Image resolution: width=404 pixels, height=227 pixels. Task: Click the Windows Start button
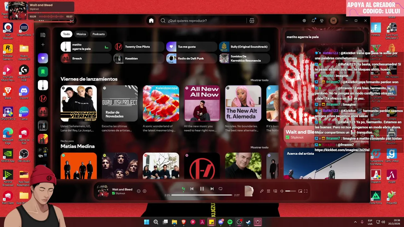(x=146, y=222)
